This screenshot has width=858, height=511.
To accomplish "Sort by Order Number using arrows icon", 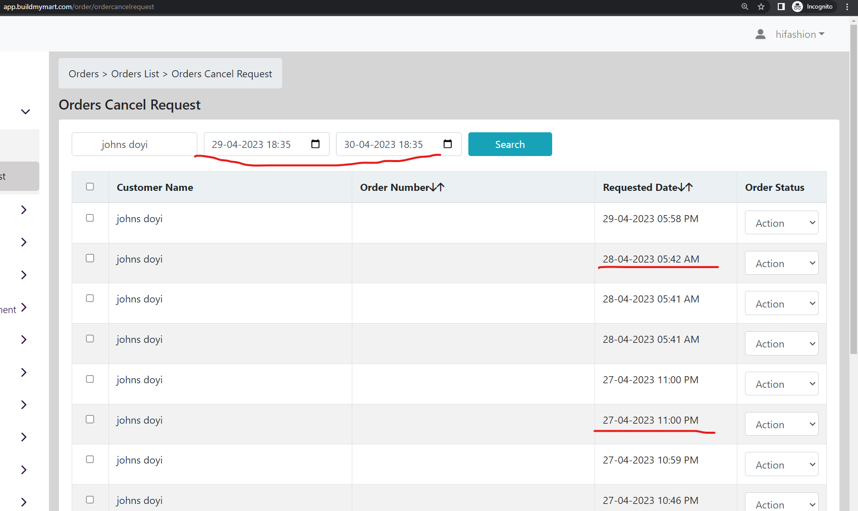I will tap(437, 187).
